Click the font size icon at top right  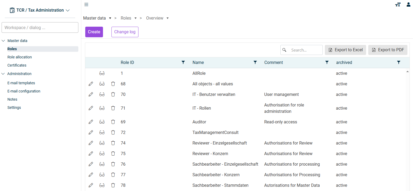398,4
